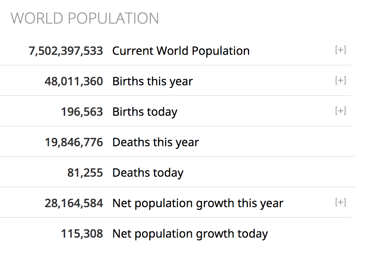Image resolution: width=370 pixels, height=262 pixels.
Task: Expand the Births this year plus icon
Action: (340, 81)
